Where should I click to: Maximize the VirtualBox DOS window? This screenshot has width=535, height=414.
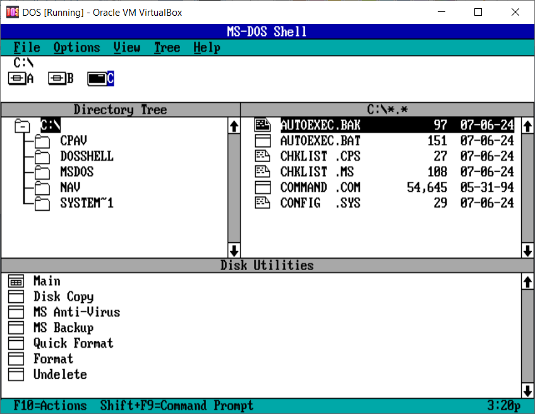pyautogui.click(x=478, y=12)
